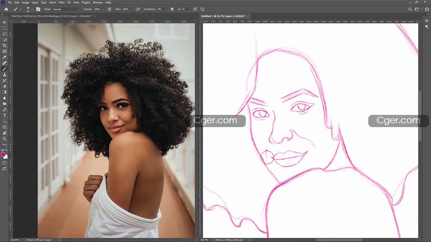Open the Brush tool preset picker
The height and width of the screenshot is (242, 431).
click(x=17, y=9)
